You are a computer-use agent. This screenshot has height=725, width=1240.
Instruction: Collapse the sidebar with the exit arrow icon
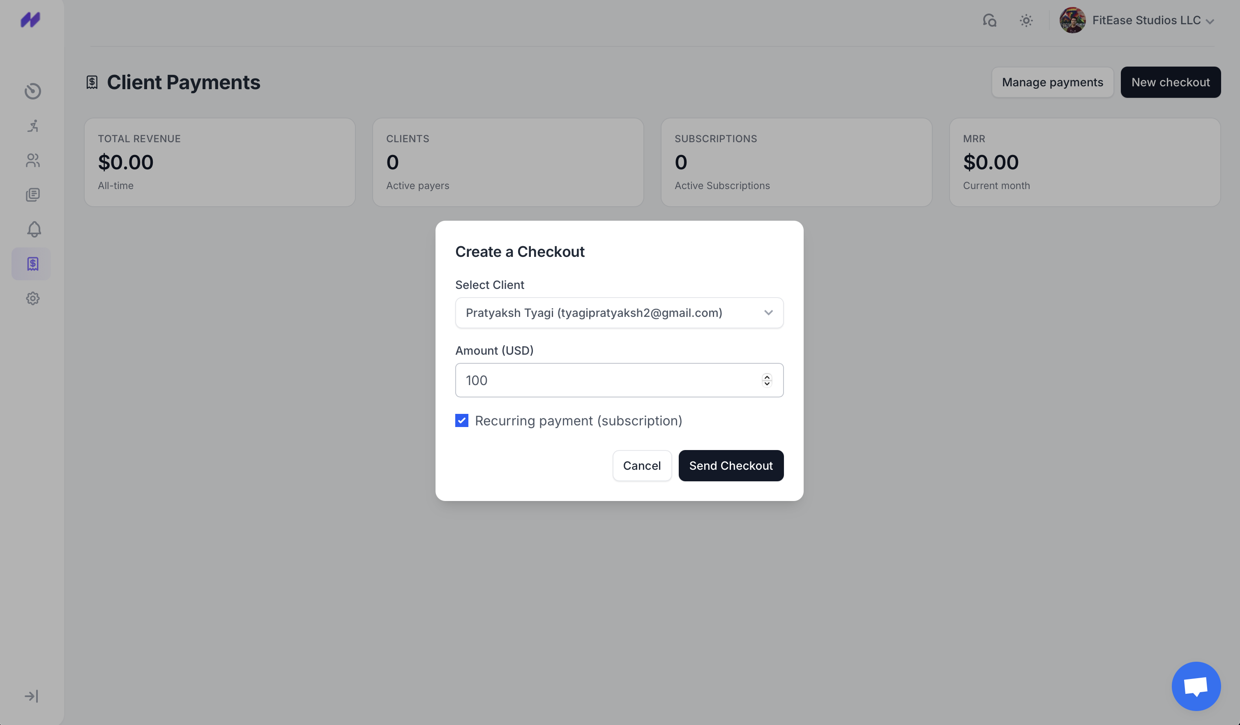(x=32, y=696)
